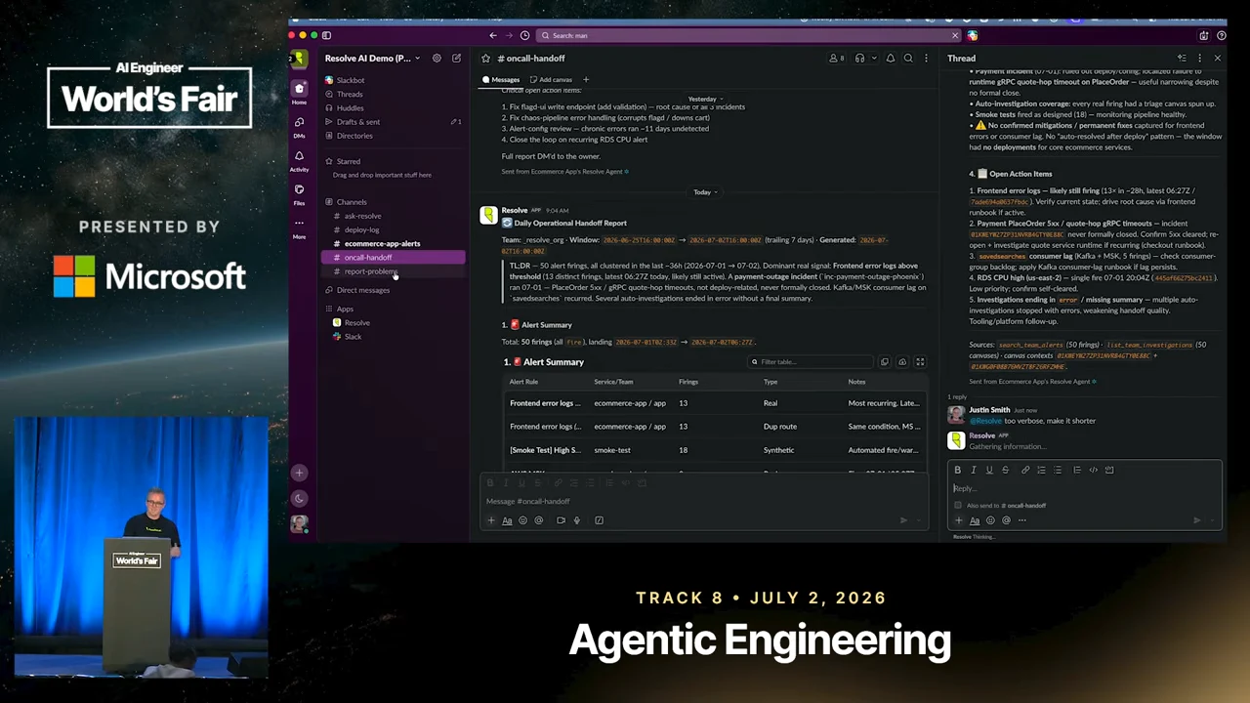Copy the Alert Summary table
The height and width of the screenshot is (703, 1250).
pyautogui.click(x=885, y=362)
